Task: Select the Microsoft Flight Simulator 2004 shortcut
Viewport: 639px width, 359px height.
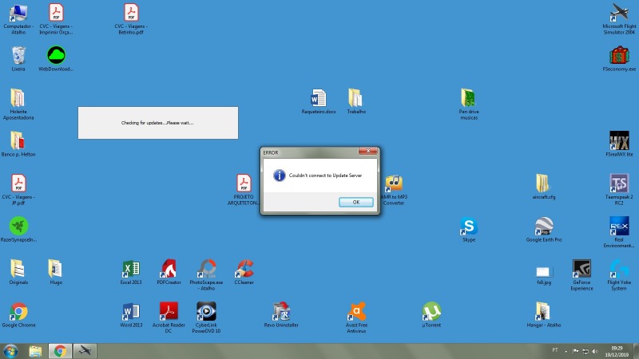Action: point(619,19)
